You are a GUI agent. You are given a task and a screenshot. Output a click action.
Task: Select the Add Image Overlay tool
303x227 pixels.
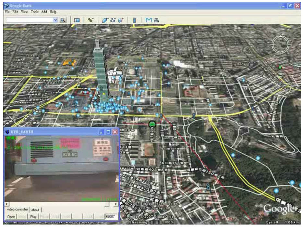121,20
